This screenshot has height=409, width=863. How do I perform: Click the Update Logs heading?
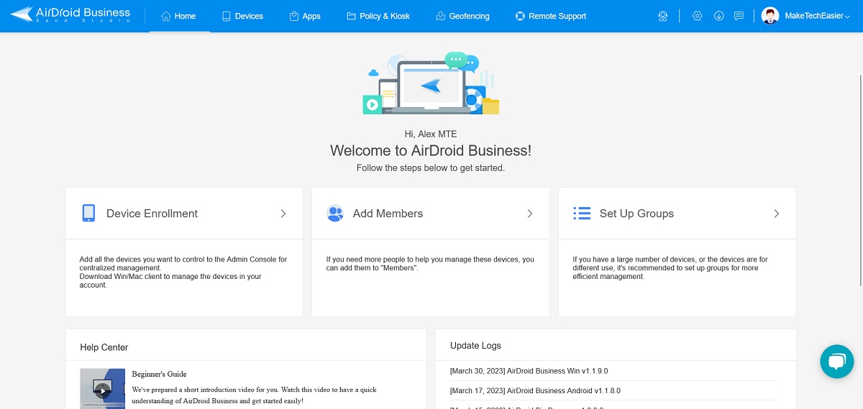coord(475,346)
